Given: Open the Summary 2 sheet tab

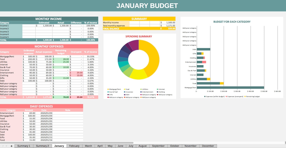Looking at the screenshot, I should [x=42, y=146].
